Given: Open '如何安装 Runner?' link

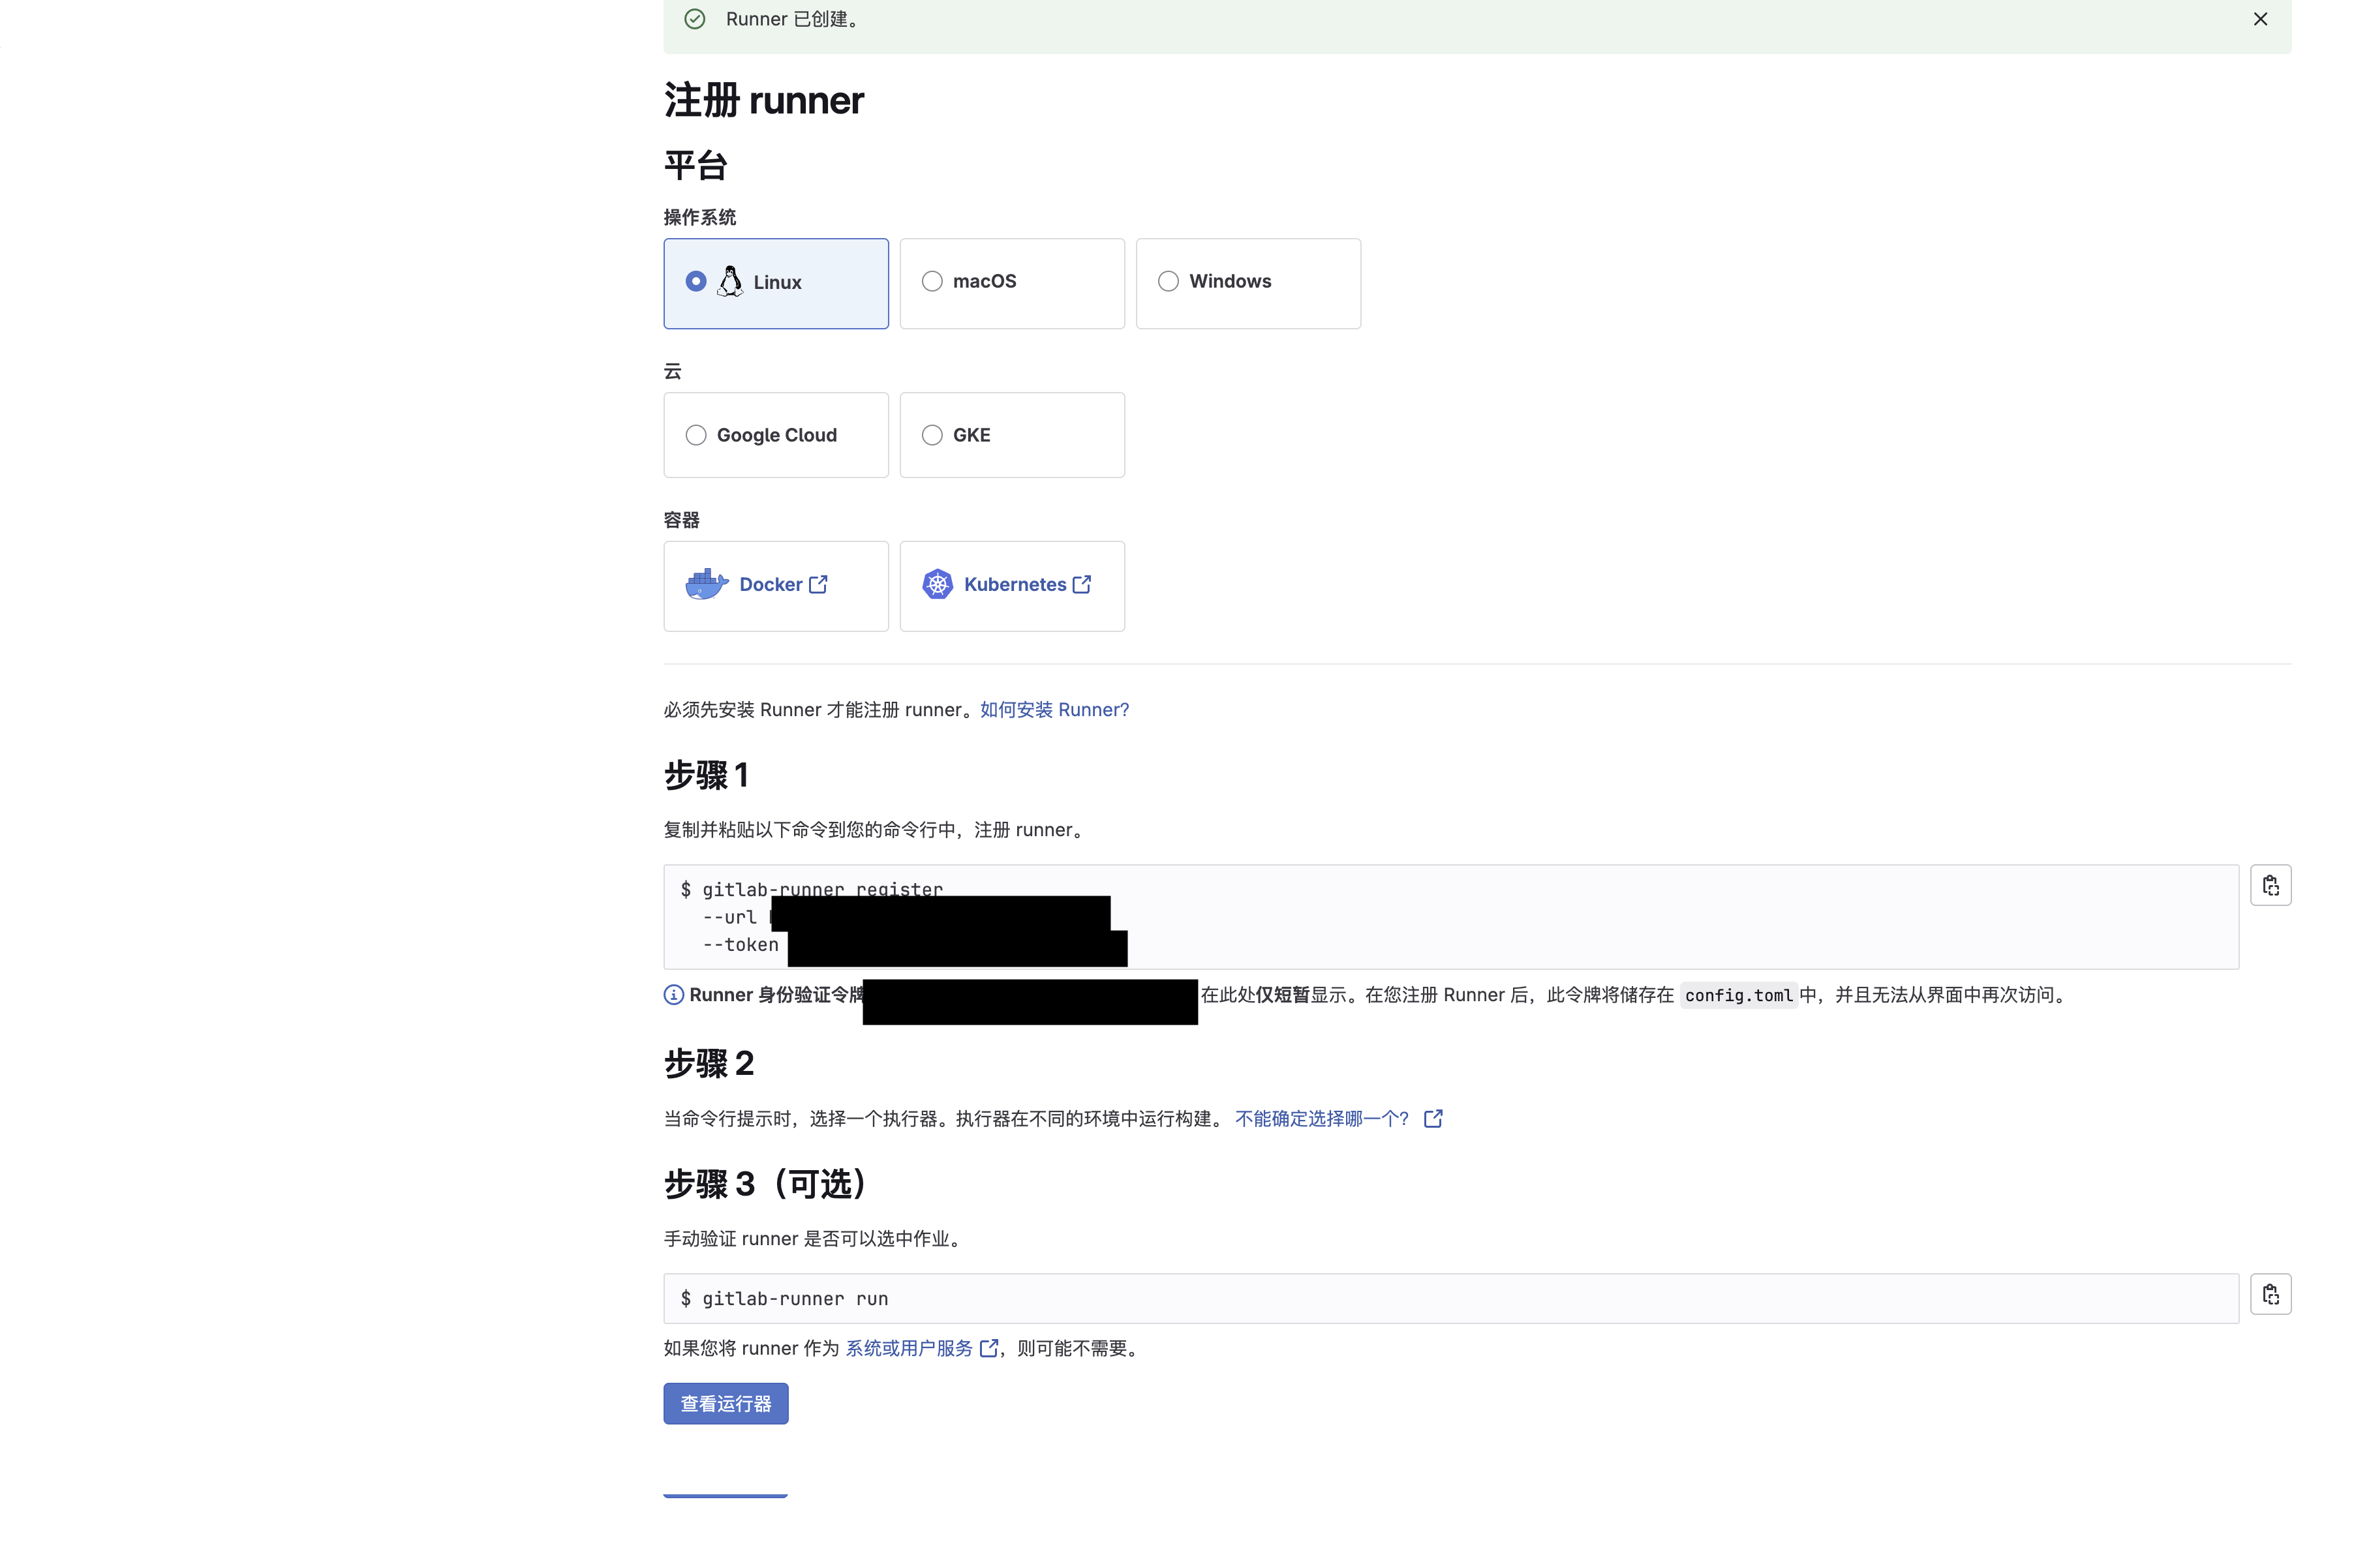Looking at the screenshot, I should [1054, 710].
